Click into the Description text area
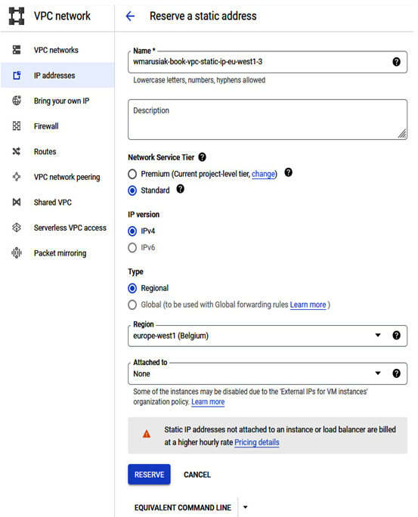Screen dimensions: 418x517 point(268,119)
